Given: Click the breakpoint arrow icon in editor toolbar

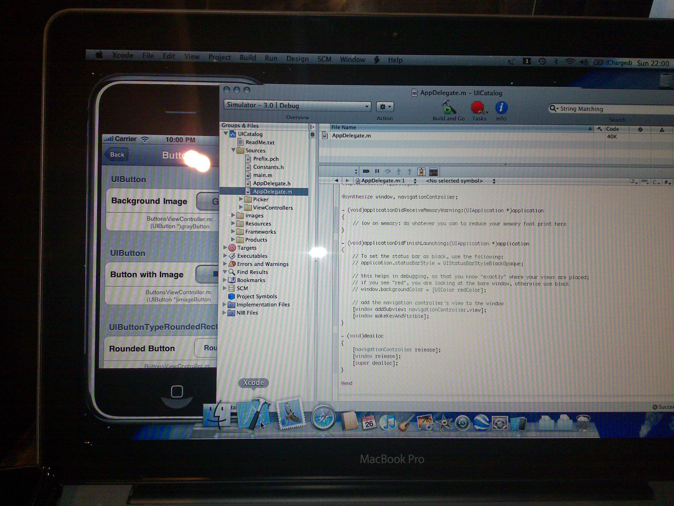Looking at the screenshot, I should tap(366, 172).
